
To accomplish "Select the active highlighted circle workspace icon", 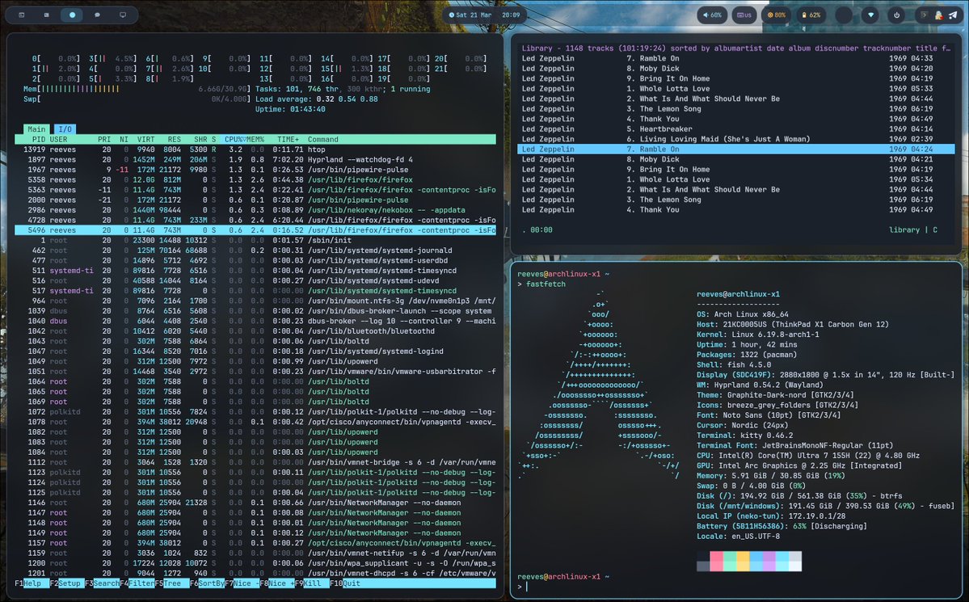I will (x=72, y=15).
